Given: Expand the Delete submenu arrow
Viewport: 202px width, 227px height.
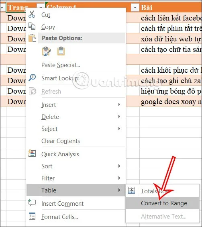Looking at the screenshot, I should click(119, 117).
